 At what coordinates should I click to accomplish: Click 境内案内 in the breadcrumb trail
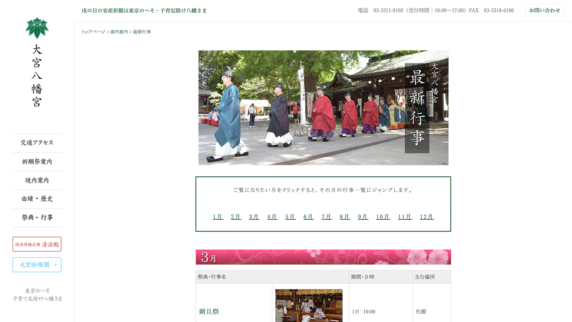point(119,32)
